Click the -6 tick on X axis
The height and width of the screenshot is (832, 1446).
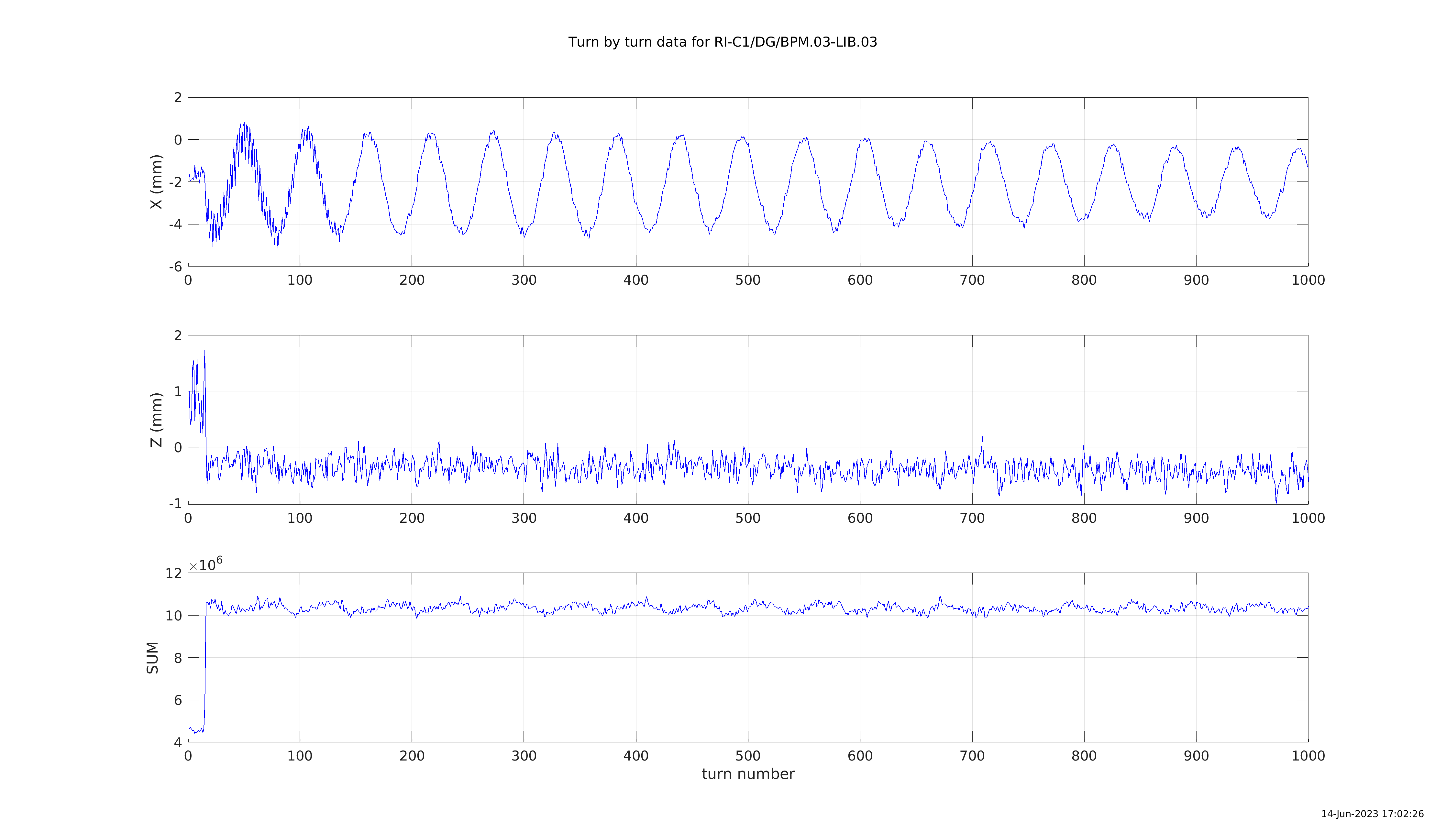(x=175, y=267)
